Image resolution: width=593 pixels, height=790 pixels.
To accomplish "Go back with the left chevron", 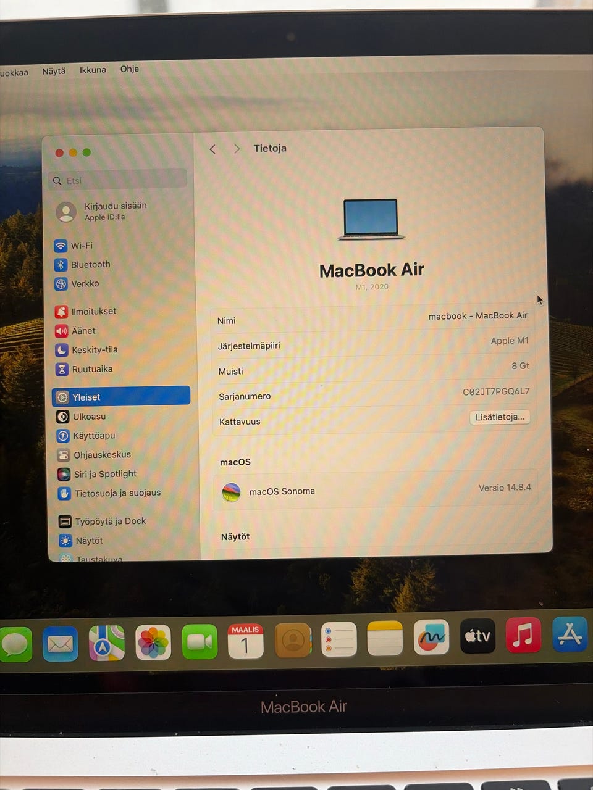I will click(212, 149).
